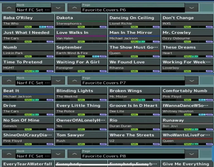Click AWM2+FM-X badge on Broken Wings slot
The width and height of the screenshot is (214, 167).
[x=138, y=100]
